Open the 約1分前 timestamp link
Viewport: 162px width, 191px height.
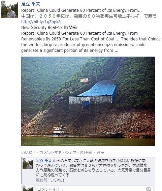(x=86, y=153)
